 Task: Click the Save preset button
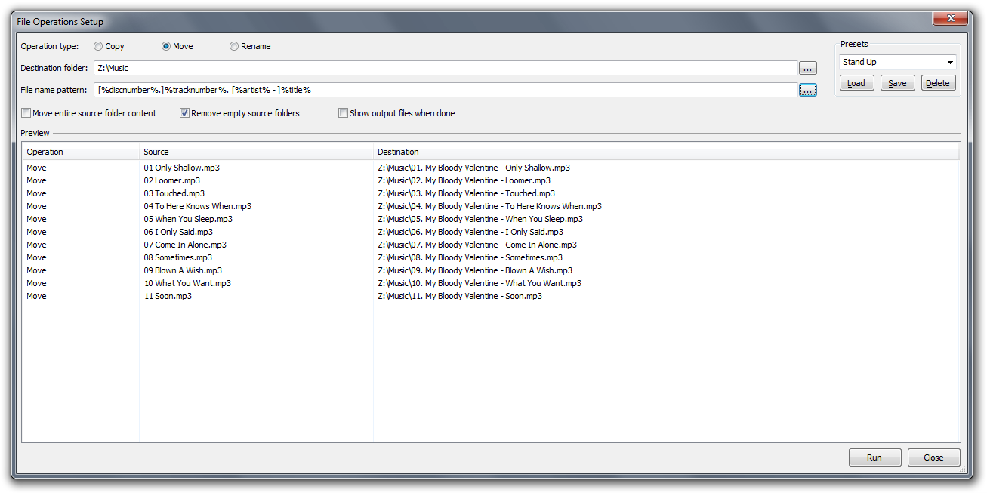pos(897,83)
